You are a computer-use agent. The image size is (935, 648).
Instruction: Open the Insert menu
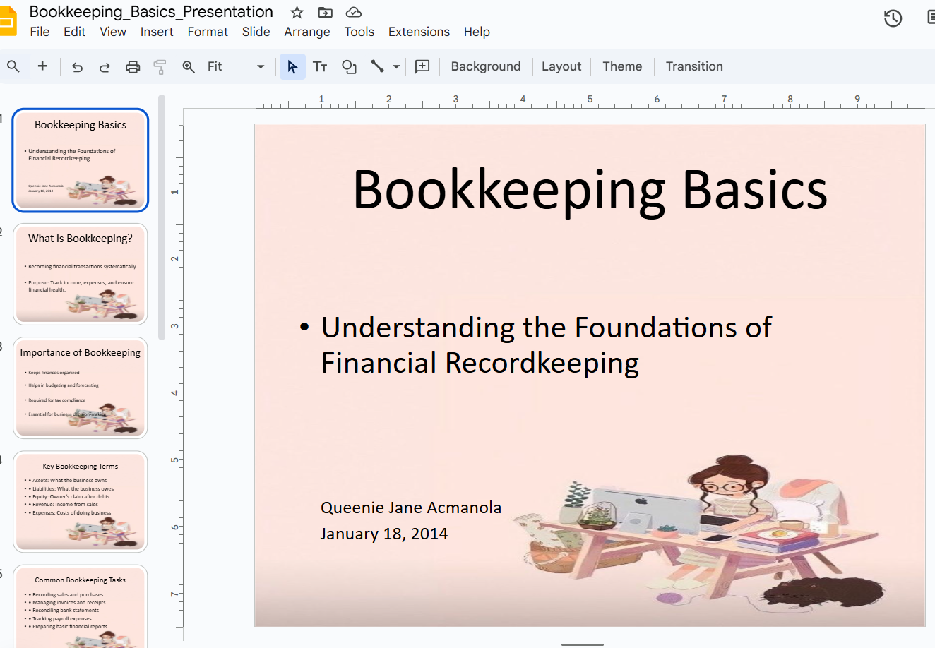point(157,32)
